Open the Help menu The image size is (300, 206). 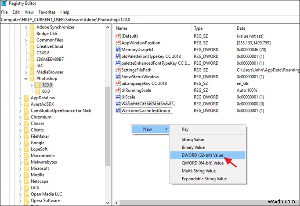coord(65,12)
